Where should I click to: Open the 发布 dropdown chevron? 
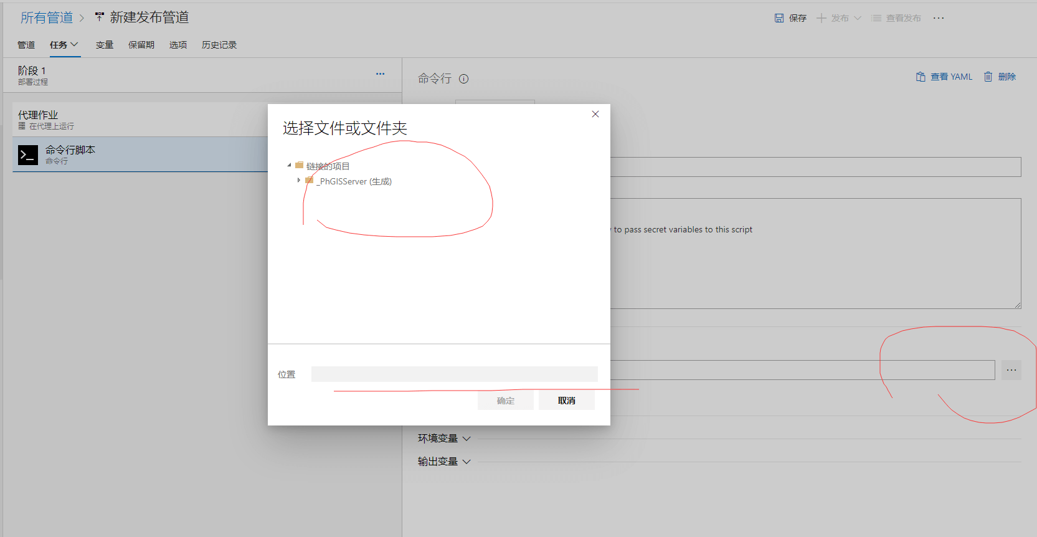[x=858, y=18]
